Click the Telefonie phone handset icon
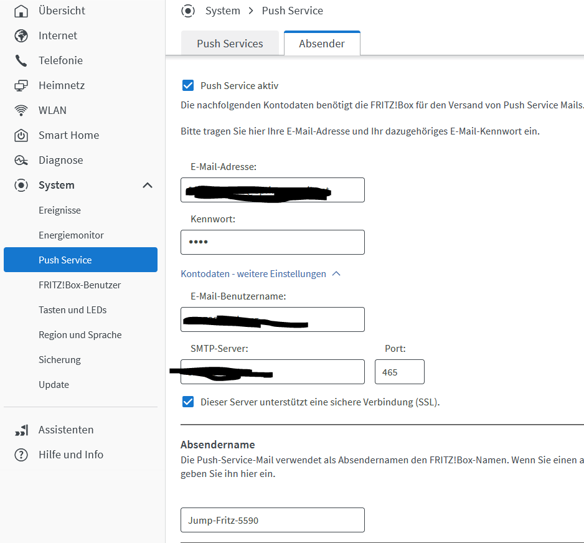Screen dimensions: 584x543 click(x=21, y=60)
